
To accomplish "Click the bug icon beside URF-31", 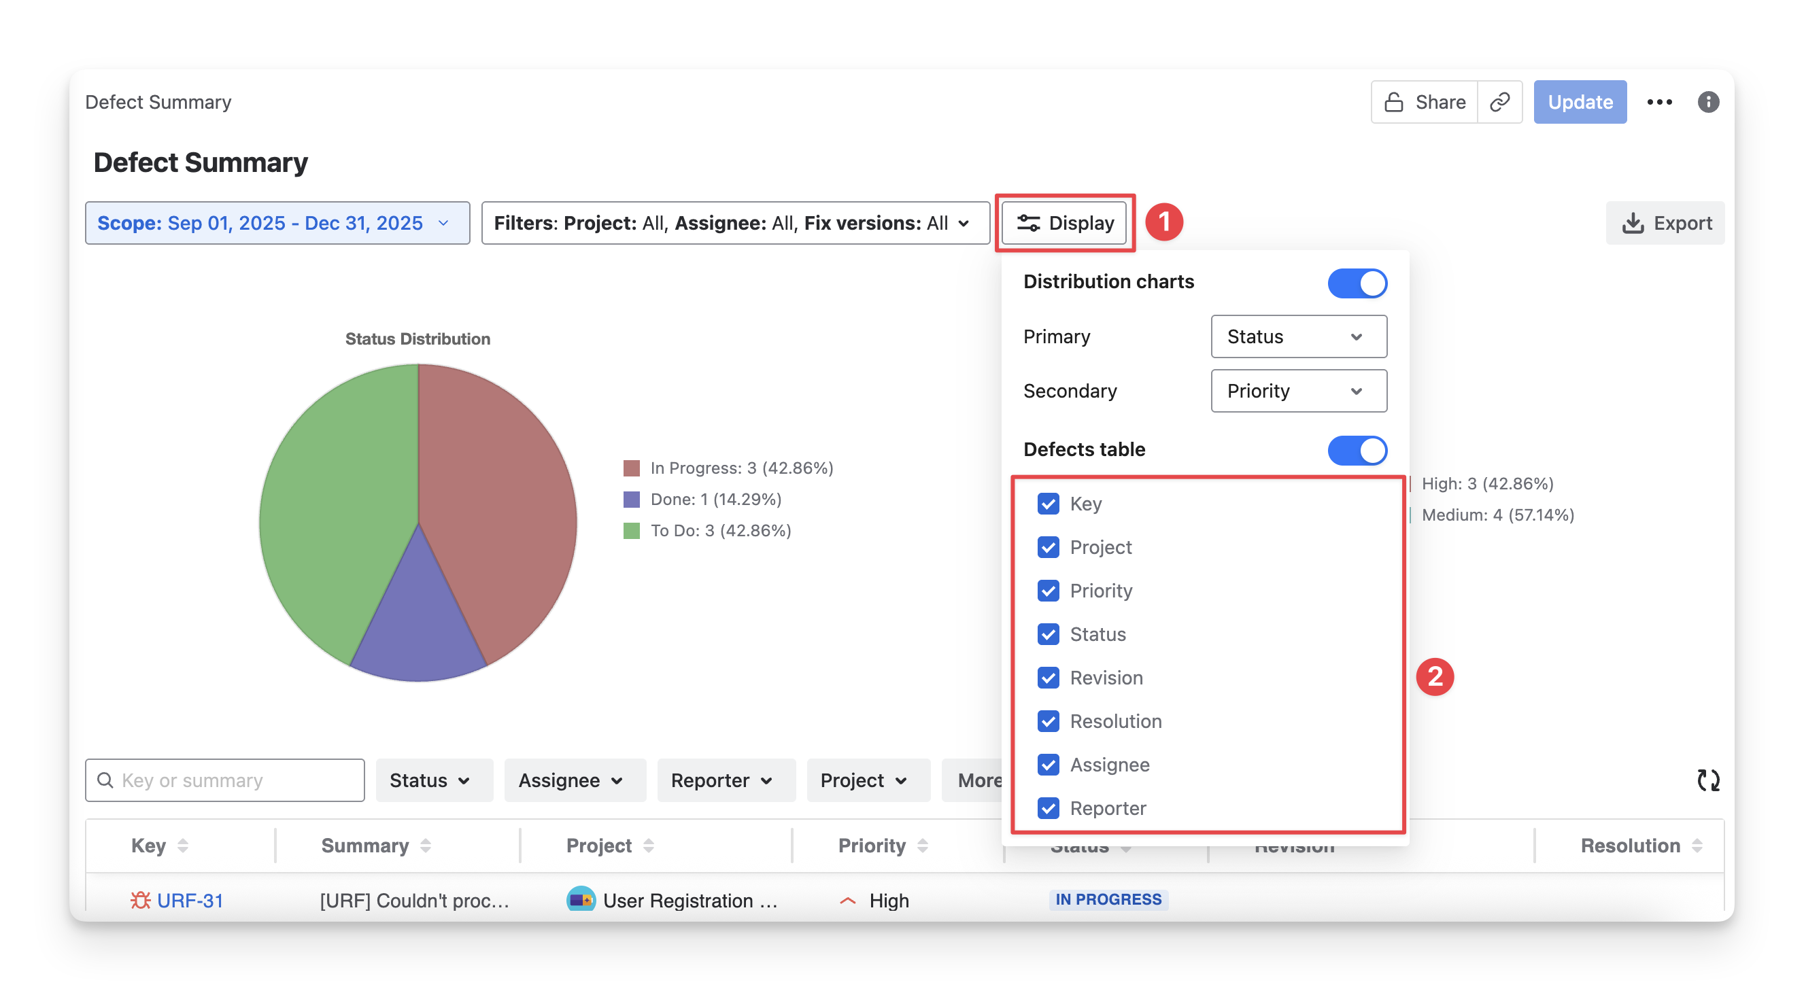I will point(140,900).
